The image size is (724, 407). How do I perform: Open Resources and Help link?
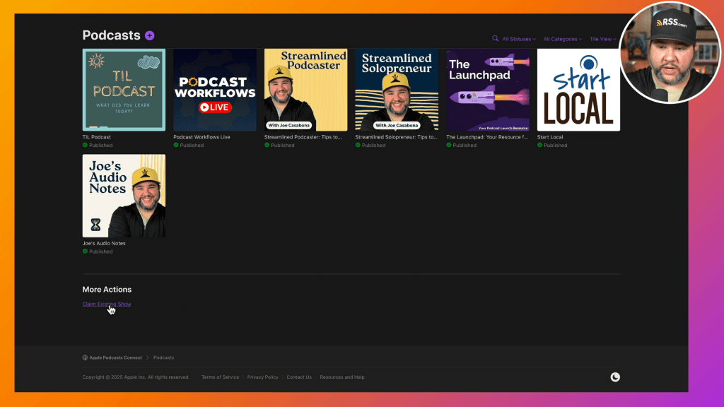pos(342,377)
